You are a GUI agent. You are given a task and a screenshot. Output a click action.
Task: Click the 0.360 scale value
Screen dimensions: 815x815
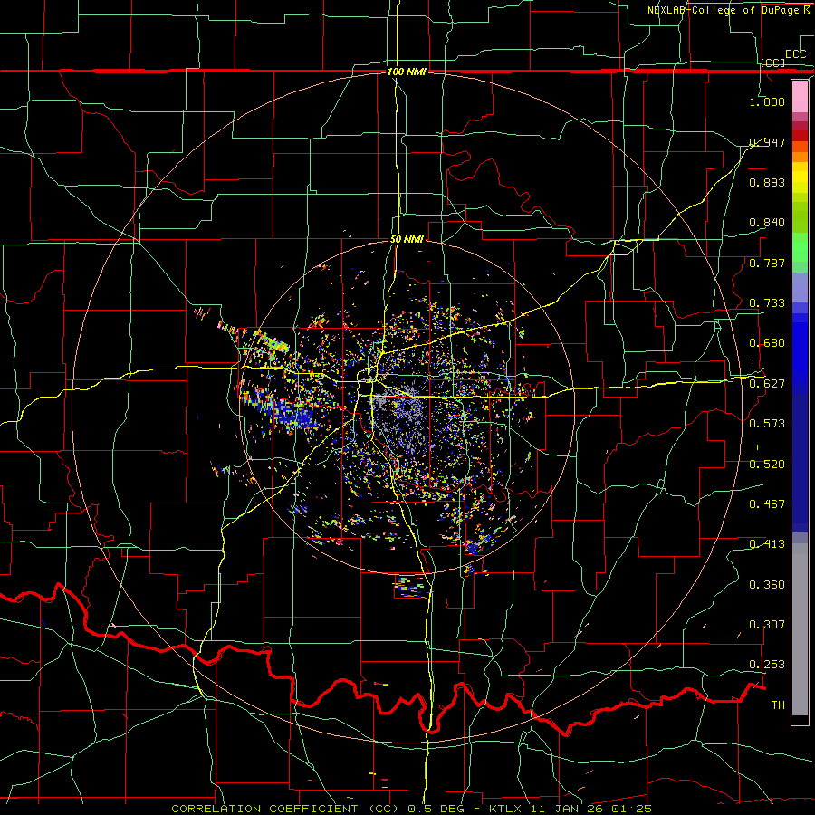point(767,585)
